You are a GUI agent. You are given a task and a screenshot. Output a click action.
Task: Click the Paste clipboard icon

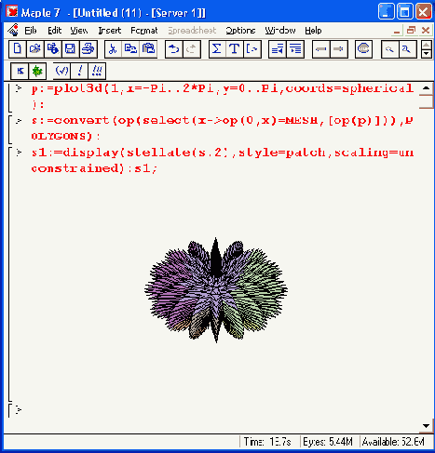click(148, 49)
